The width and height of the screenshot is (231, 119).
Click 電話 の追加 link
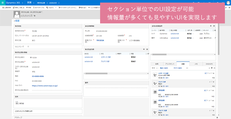(164, 68)
